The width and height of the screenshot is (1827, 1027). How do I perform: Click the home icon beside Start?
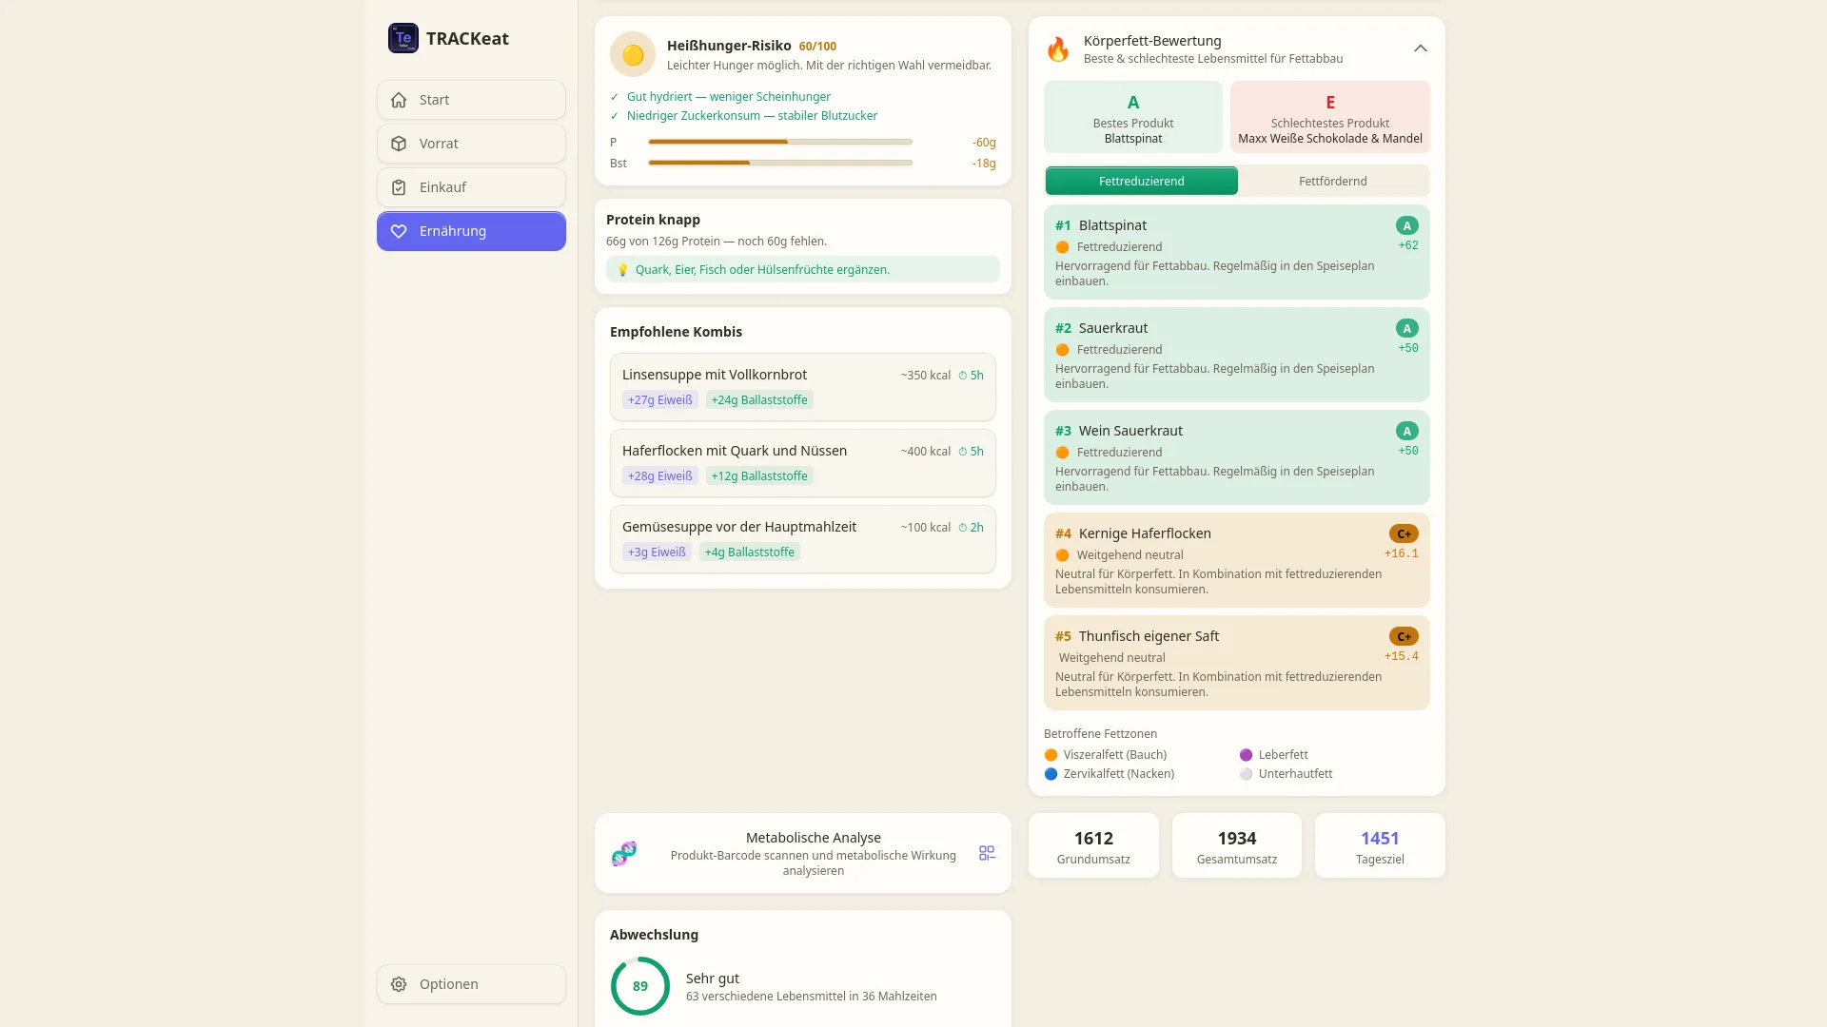point(399,100)
